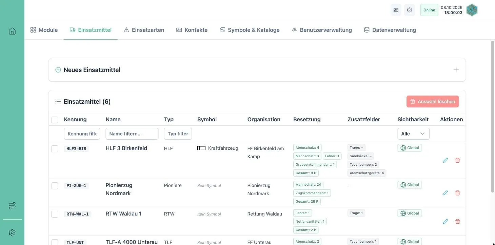The height and width of the screenshot is (245, 495).
Task: Click the Global globe badge for RTW Waldau 1
Action: point(410,213)
